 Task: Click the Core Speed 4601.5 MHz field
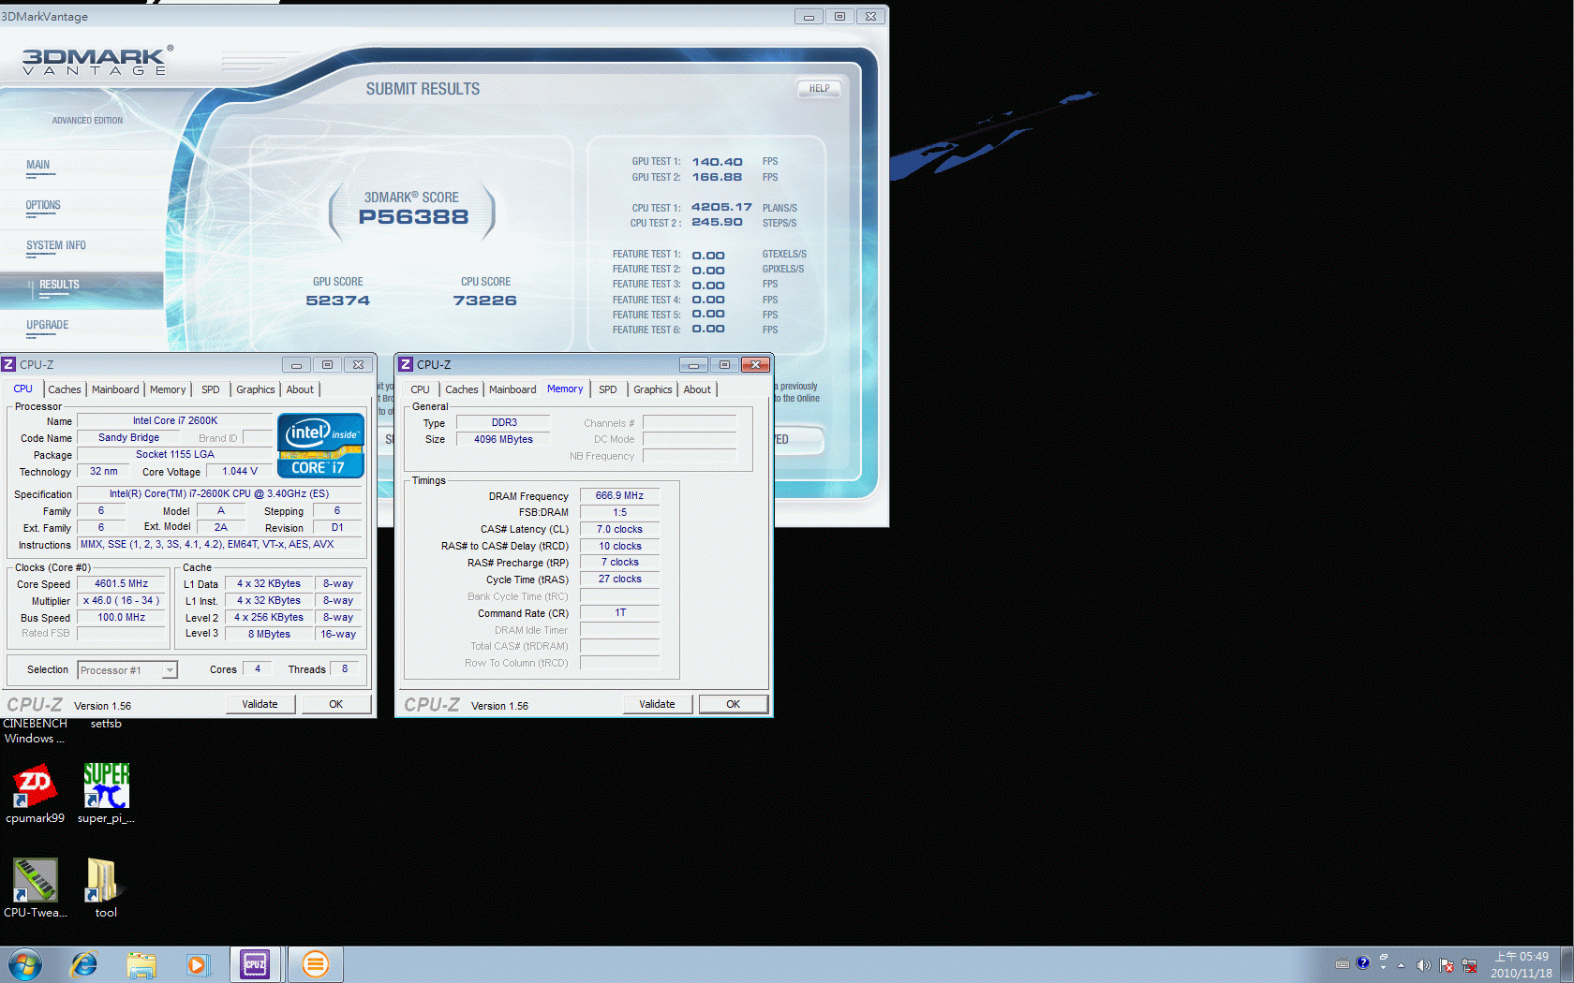tap(121, 583)
